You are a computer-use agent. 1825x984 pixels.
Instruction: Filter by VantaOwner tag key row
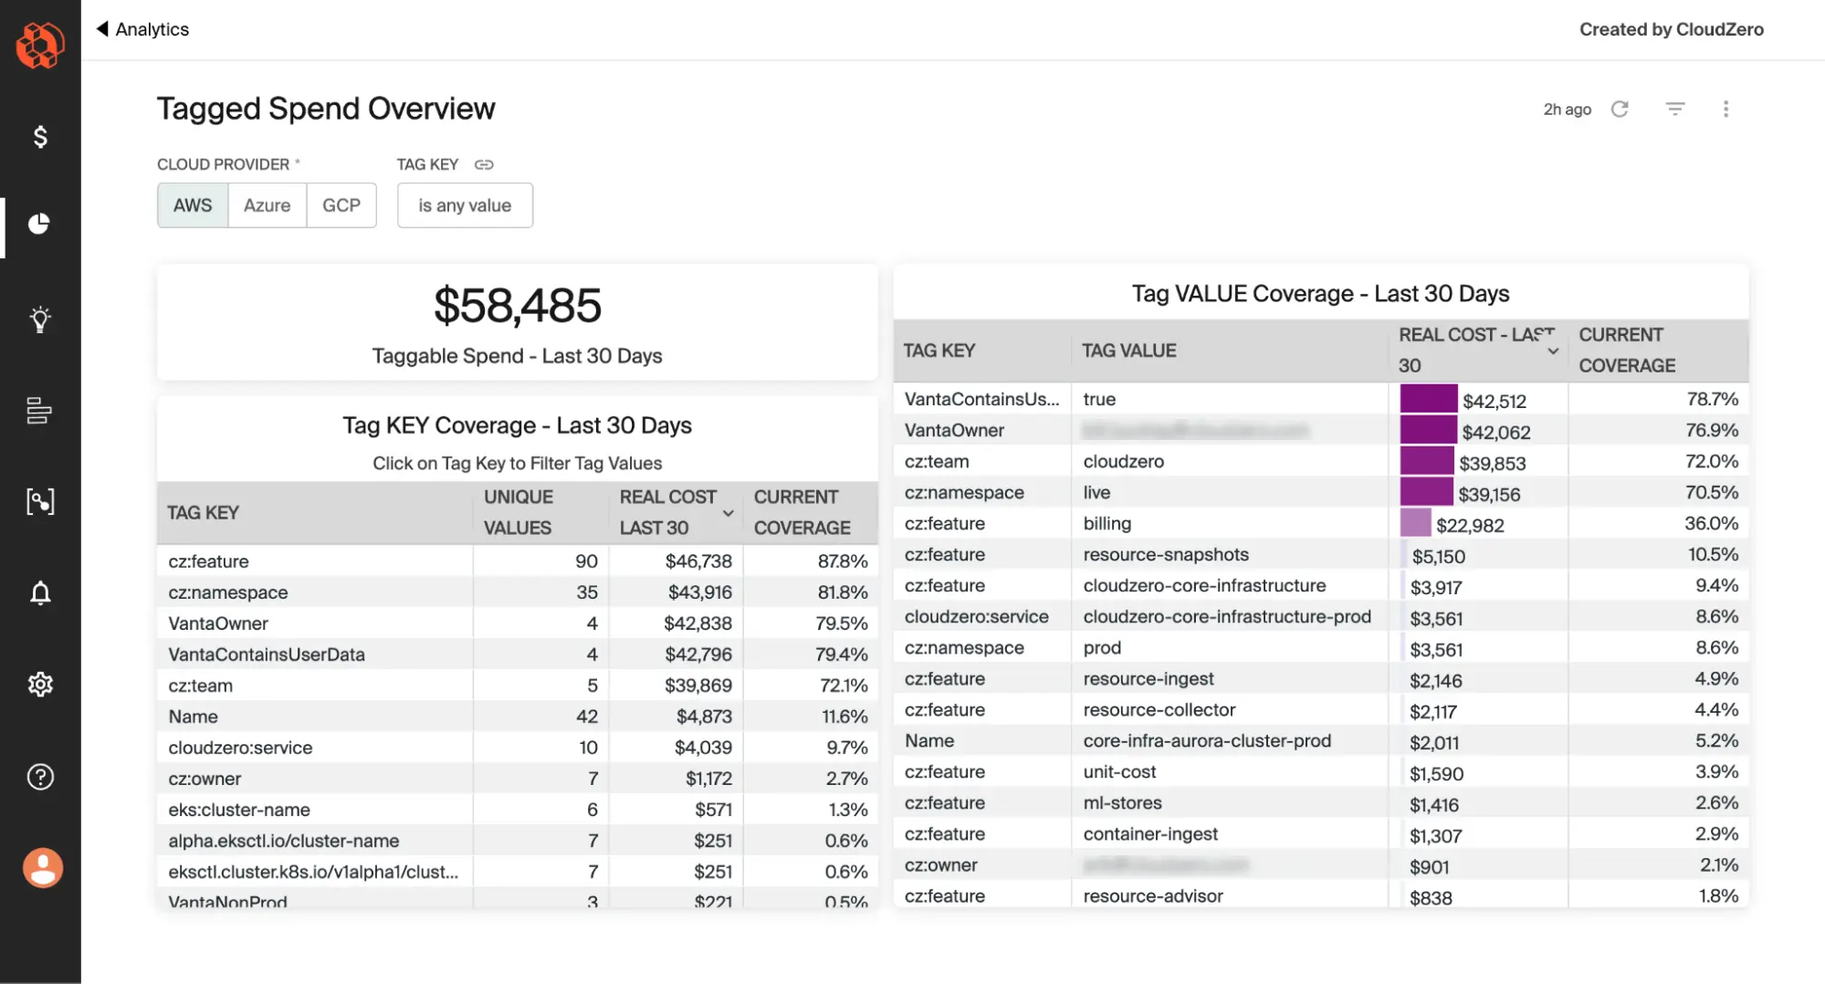218,623
